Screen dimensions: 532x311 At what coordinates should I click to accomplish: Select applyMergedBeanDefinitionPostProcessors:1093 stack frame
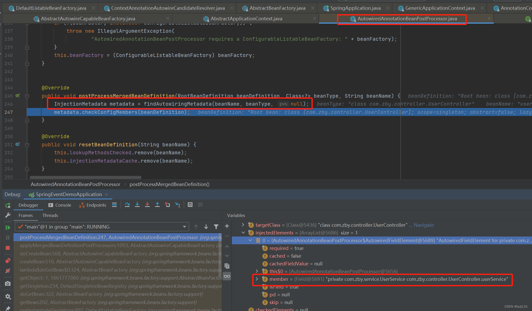pyautogui.click(x=117, y=245)
